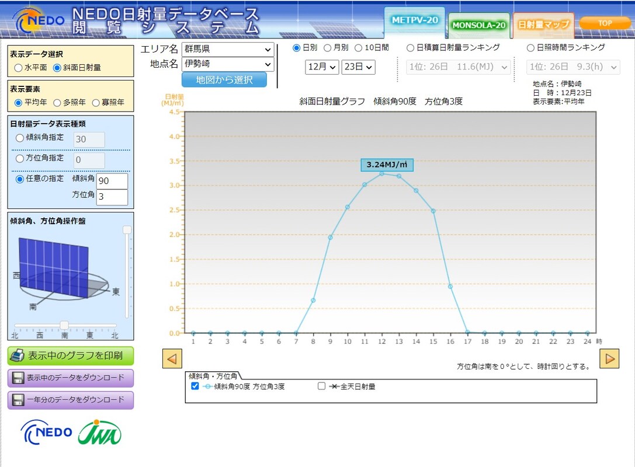The height and width of the screenshot is (467, 635).
Task: Open the 1位: 26日 11.6(MJ) ranking dropdown
Action: 458,67
